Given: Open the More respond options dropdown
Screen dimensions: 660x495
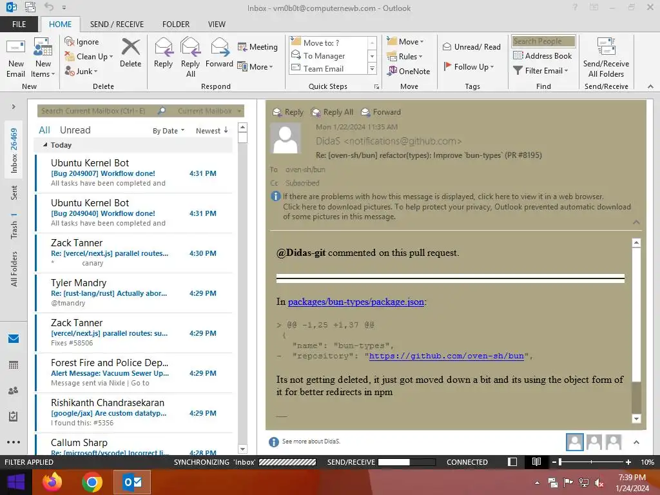Looking at the screenshot, I should point(255,66).
